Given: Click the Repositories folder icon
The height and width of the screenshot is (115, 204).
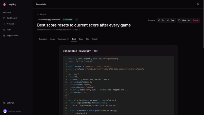Looking at the screenshot, I should point(4,36).
